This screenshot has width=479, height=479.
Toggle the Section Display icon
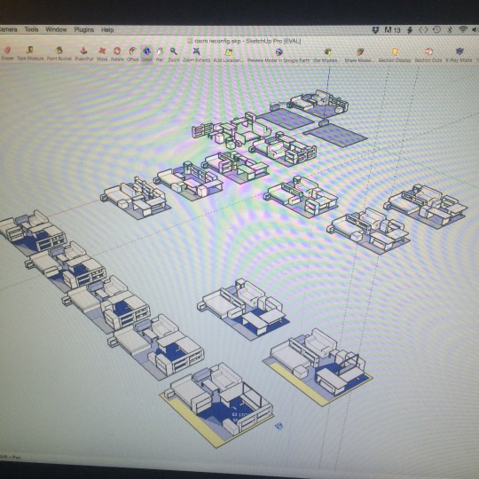[395, 56]
